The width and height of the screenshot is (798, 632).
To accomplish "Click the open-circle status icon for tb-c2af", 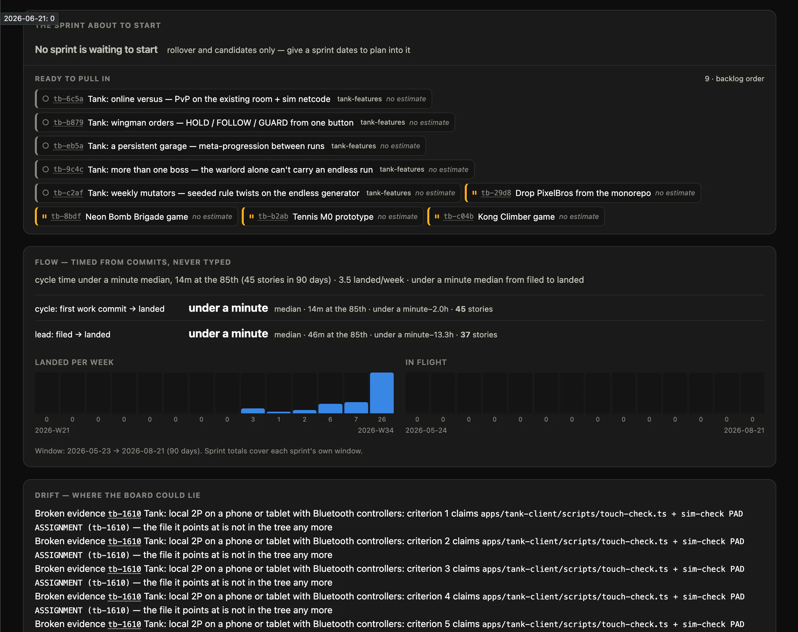I will (x=45, y=193).
